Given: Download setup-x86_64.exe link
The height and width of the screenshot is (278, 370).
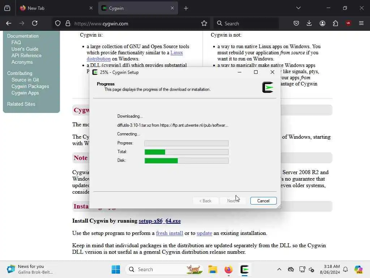Looking at the screenshot, I should 159,221.
